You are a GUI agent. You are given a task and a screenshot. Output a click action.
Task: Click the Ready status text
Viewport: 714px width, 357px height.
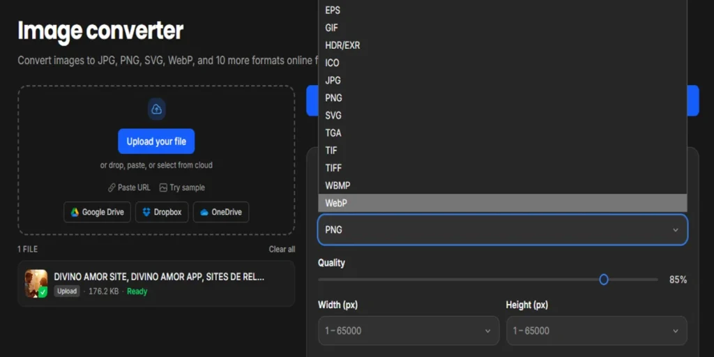137,291
